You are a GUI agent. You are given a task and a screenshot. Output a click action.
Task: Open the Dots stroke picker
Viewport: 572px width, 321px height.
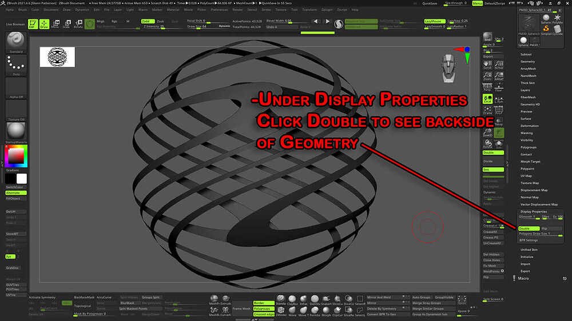pyautogui.click(x=15, y=65)
